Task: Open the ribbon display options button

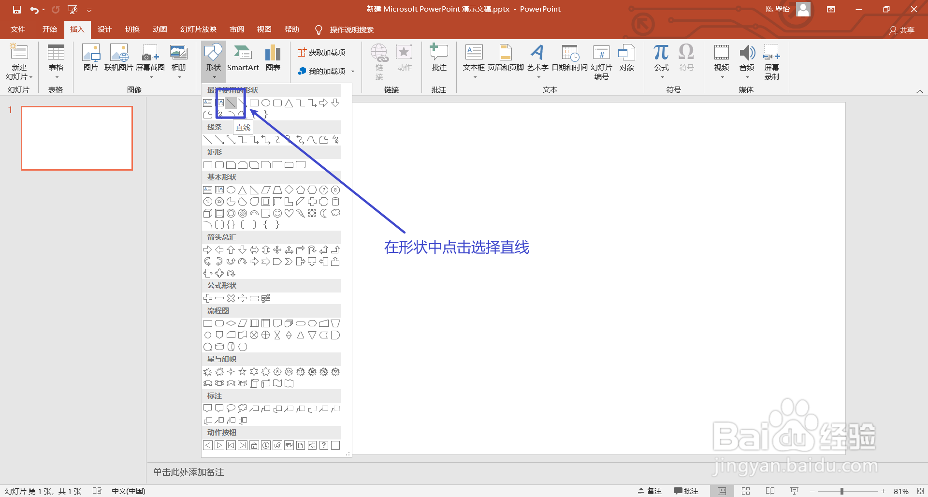Action: (x=831, y=9)
